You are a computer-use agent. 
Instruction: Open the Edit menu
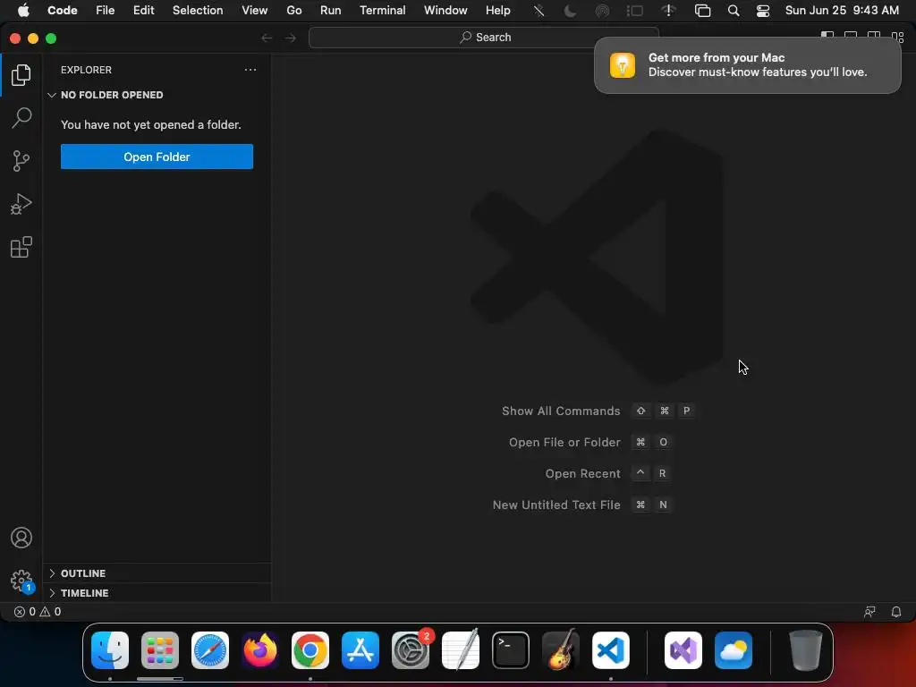(x=144, y=10)
